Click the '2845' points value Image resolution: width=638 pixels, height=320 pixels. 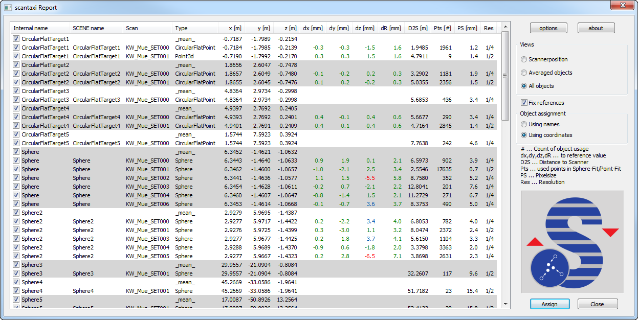tap(445, 126)
